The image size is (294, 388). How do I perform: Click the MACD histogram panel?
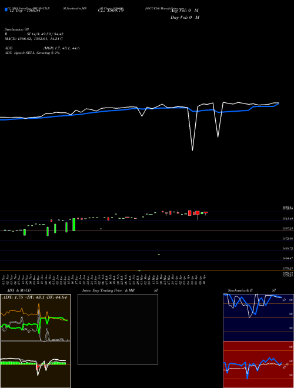(x=35, y=364)
